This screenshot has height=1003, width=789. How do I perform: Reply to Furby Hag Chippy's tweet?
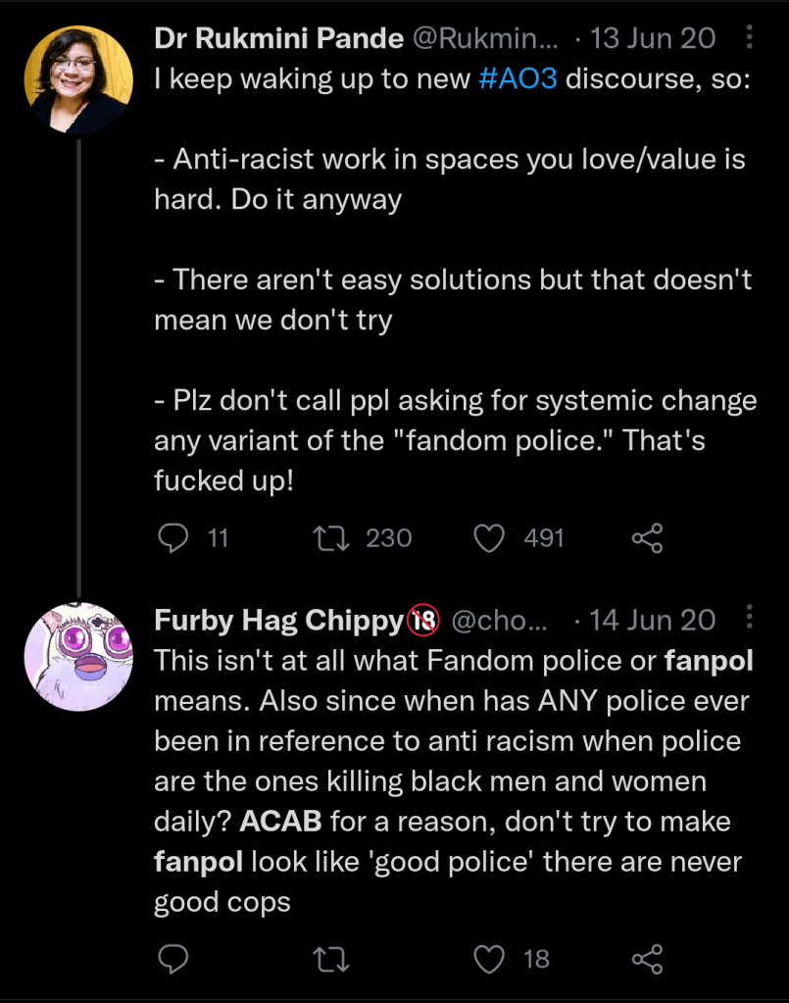(173, 958)
